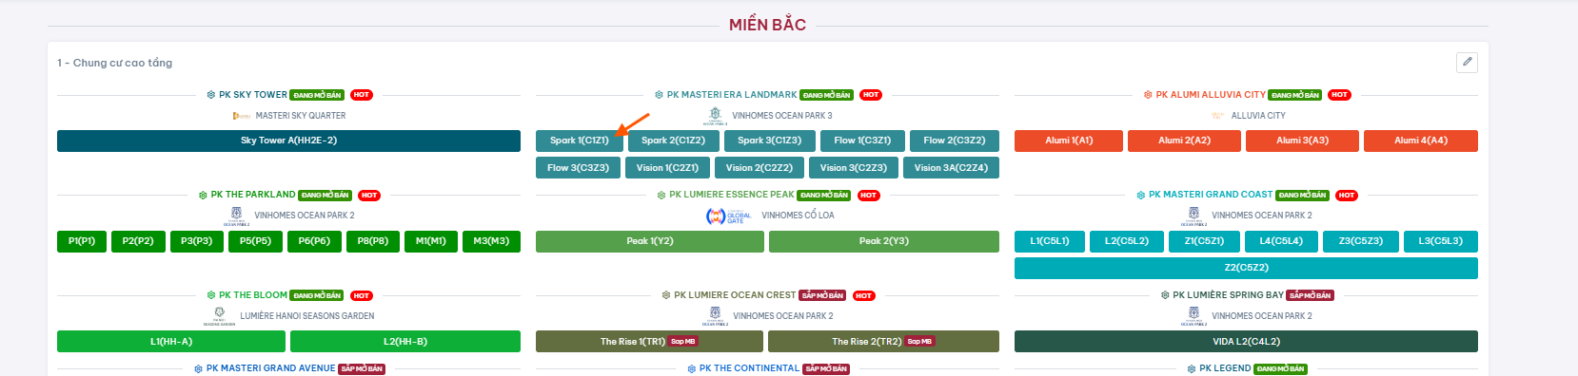Click PK THE BLOOM heading
The image size is (1578, 376).
[x=253, y=295]
